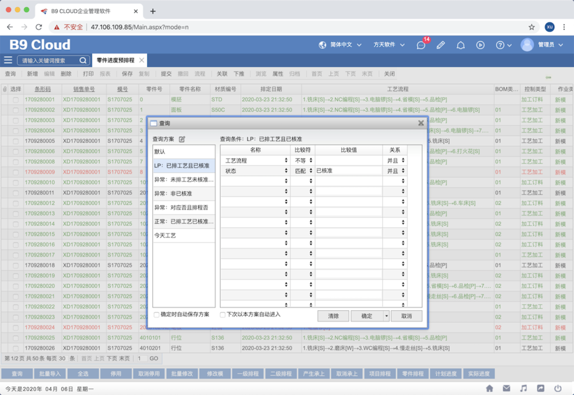The width and height of the screenshot is (574, 395).
Task: Click 下页 in the pagination bar
Action: [112, 359]
